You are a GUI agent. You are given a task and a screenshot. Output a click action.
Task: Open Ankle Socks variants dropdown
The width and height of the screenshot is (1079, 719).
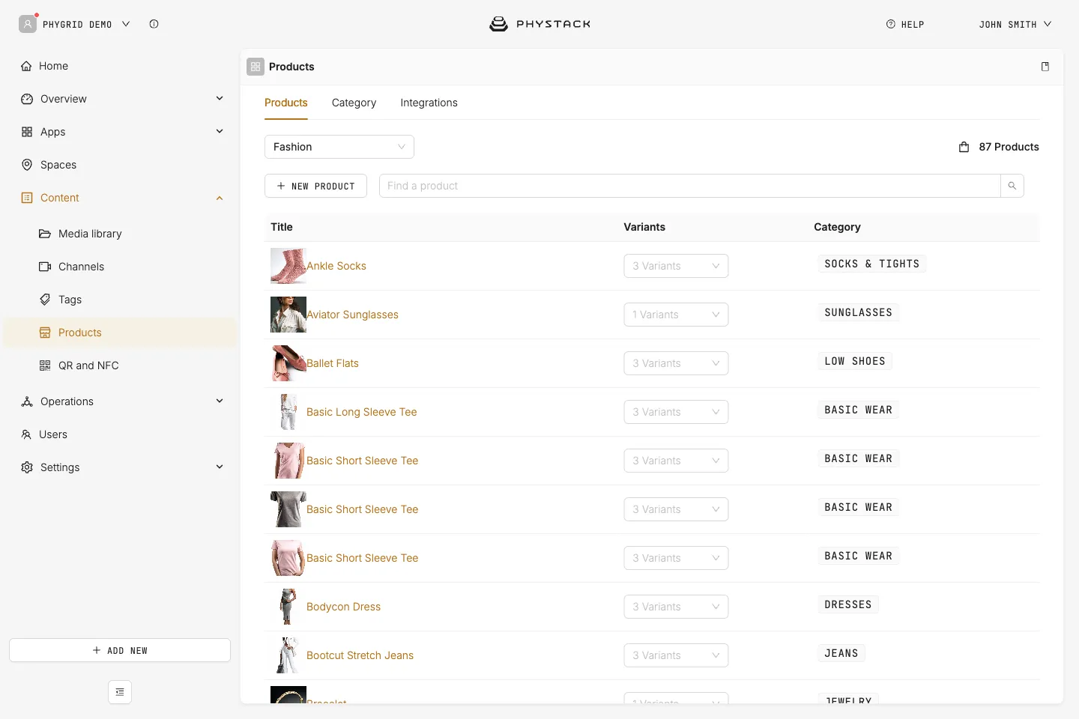pyautogui.click(x=676, y=266)
